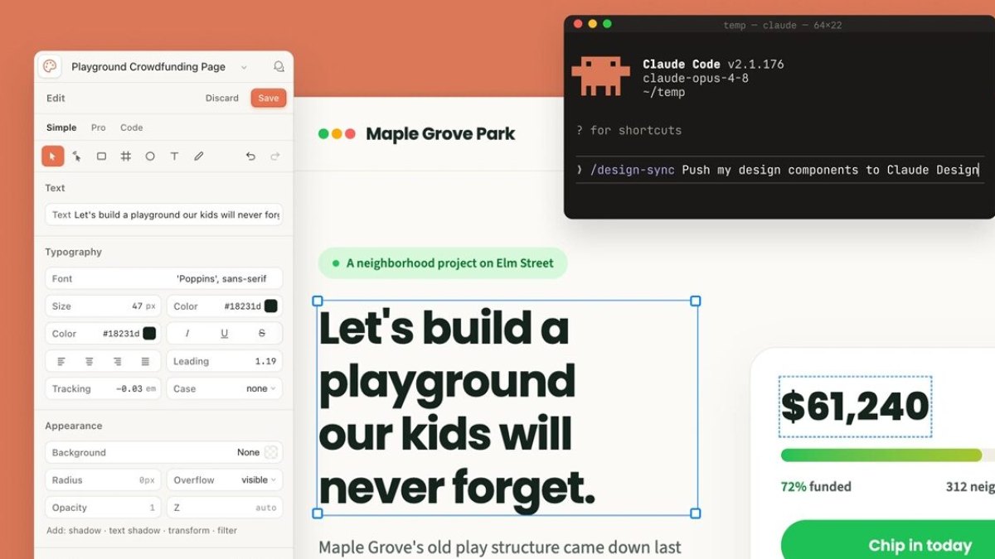Click the Discard button
995x559 pixels.
tap(222, 98)
